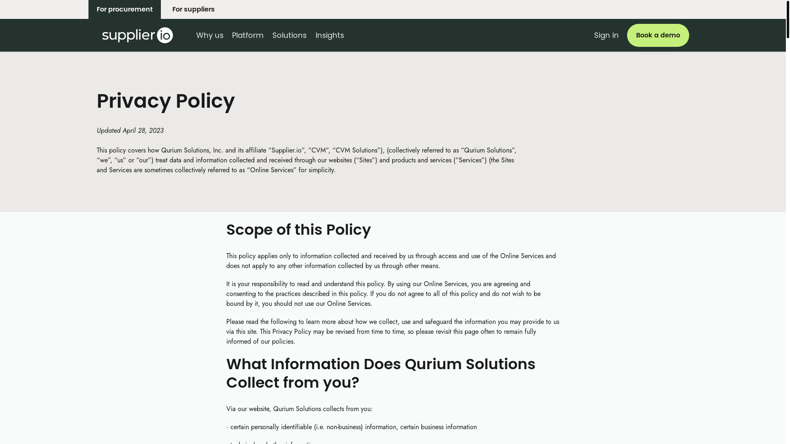Image resolution: width=790 pixels, height=444 pixels.
Task: Click the paragraph starting This policy applies only
Action: pos(391,261)
